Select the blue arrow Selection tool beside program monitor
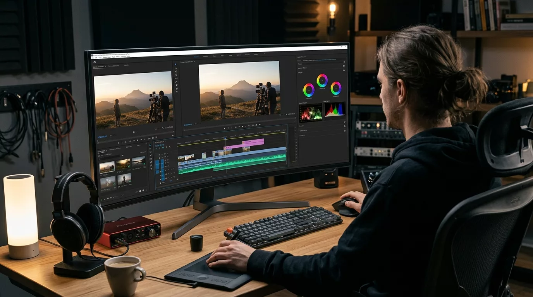533x297 pixels. (x=175, y=64)
